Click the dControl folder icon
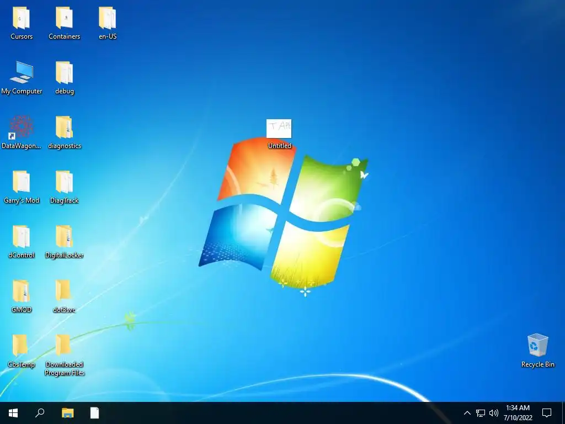Image resolution: width=565 pixels, height=424 pixels. pyautogui.click(x=22, y=236)
